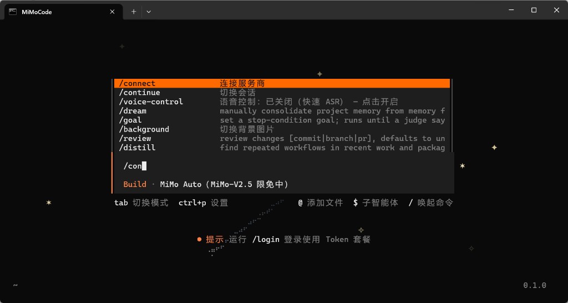Select the MiMoCode terminal tab
This screenshot has width=568, height=303.
(x=62, y=12)
